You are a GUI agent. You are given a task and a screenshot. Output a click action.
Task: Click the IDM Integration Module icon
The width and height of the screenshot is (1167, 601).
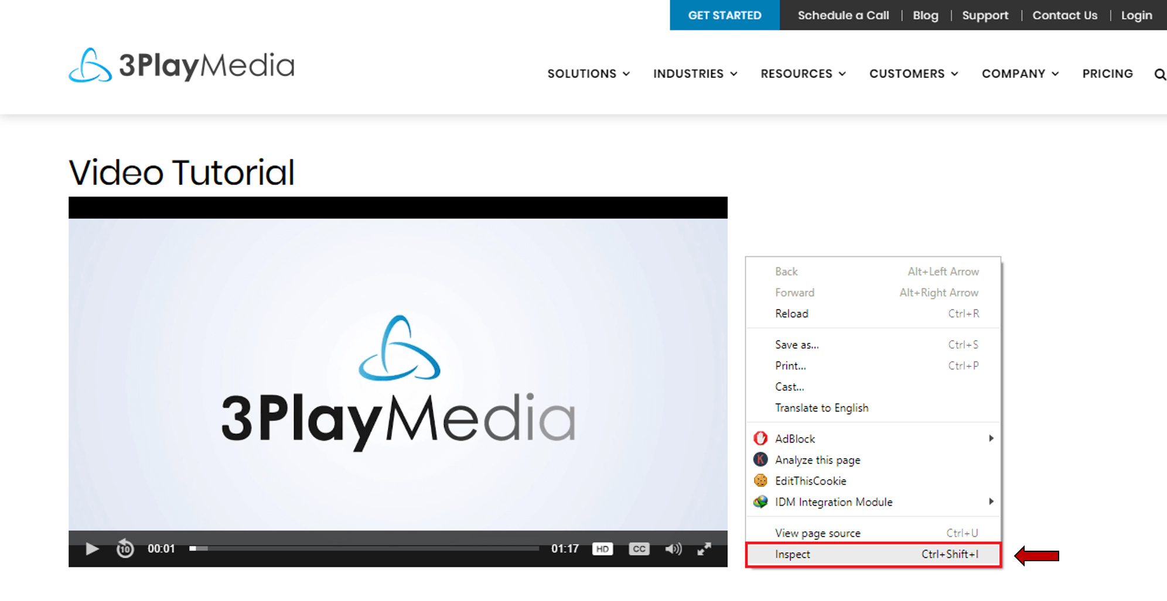(760, 502)
